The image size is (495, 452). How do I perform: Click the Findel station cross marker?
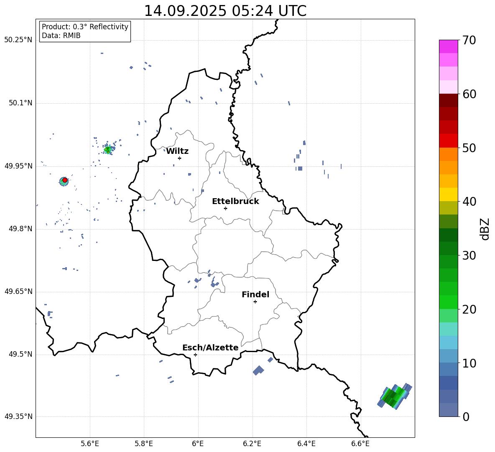[x=255, y=301]
